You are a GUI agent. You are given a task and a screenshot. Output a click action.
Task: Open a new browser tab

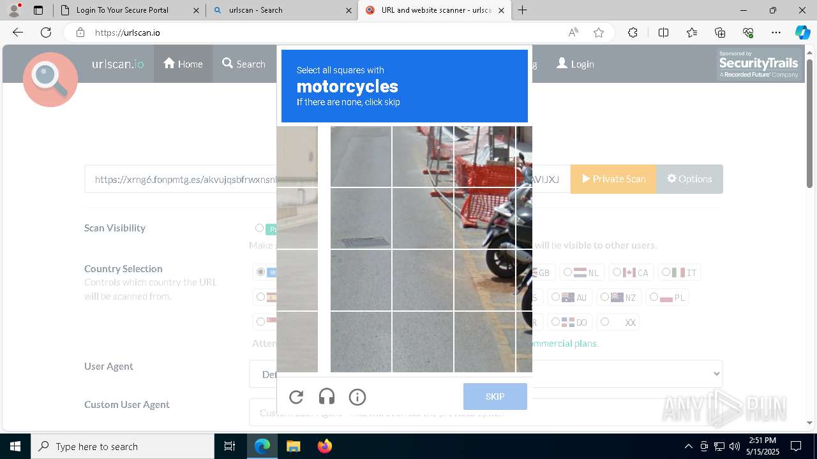tap(523, 10)
